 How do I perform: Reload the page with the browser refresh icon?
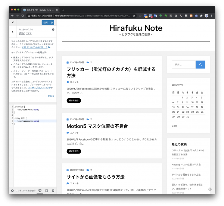tap(23, 16)
